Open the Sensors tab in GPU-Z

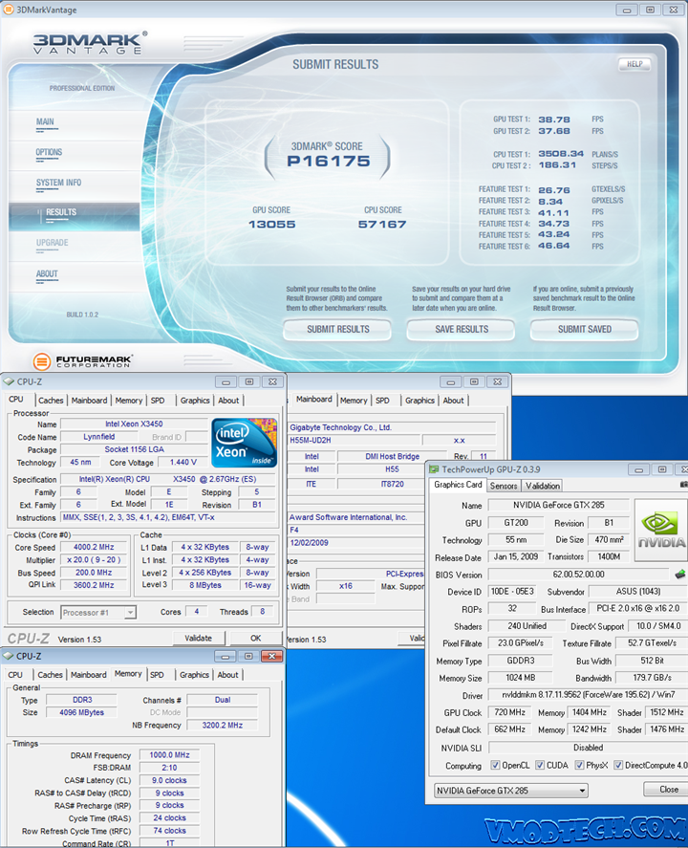tap(504, 486)
